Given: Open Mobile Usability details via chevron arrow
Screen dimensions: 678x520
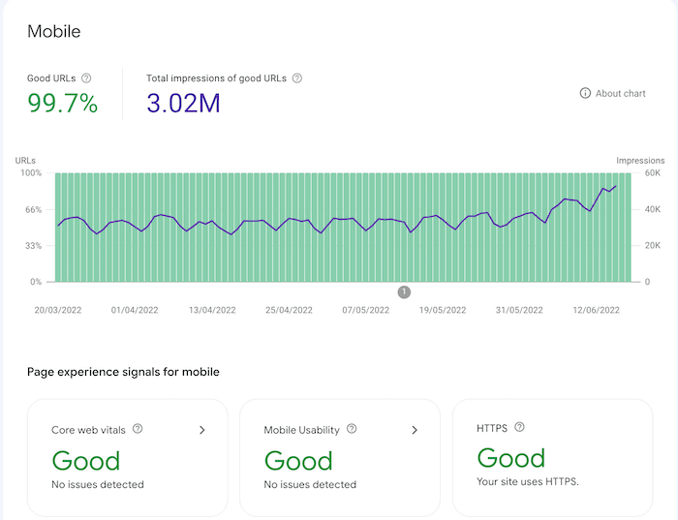Looking at the screenshot, I should tap(414, 430).
